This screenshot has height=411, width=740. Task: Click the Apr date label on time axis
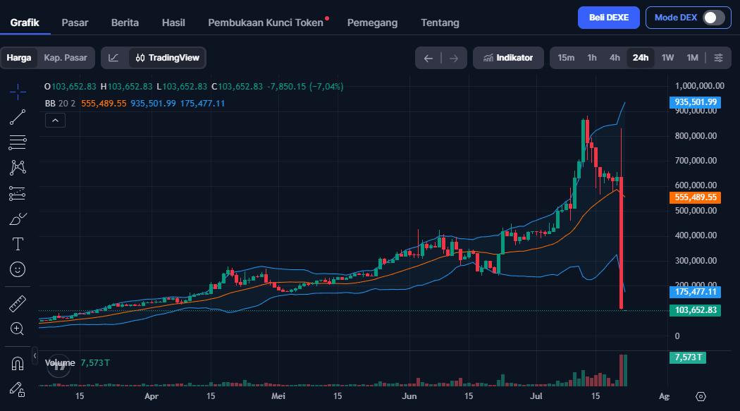(x=152, y=396)
